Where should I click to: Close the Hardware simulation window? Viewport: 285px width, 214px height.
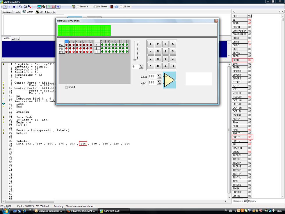coord(216,21)
